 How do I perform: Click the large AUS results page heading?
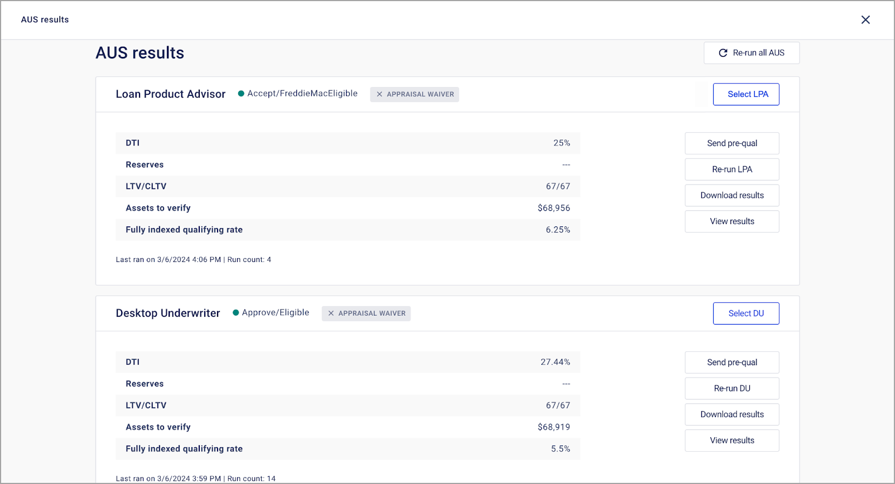[x=140, y=53]
